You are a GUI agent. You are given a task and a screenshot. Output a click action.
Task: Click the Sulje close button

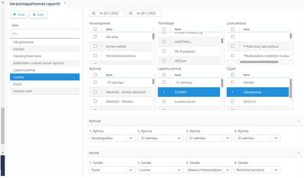click(x=39, y=14)
